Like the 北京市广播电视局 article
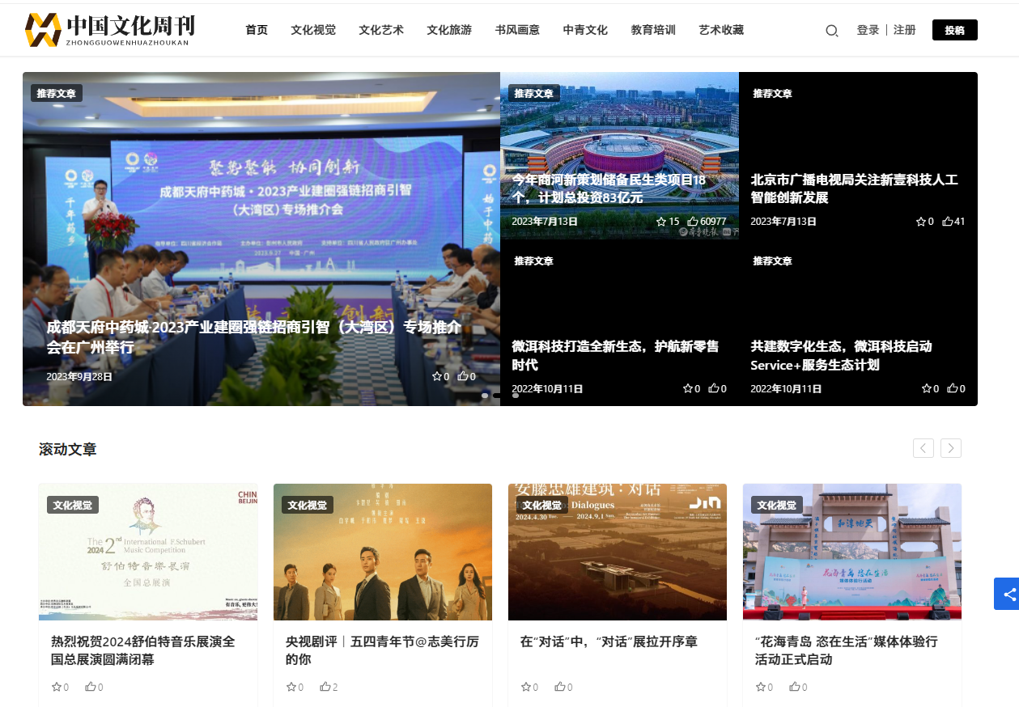1019x707 pixels. [x=947, y=221]
